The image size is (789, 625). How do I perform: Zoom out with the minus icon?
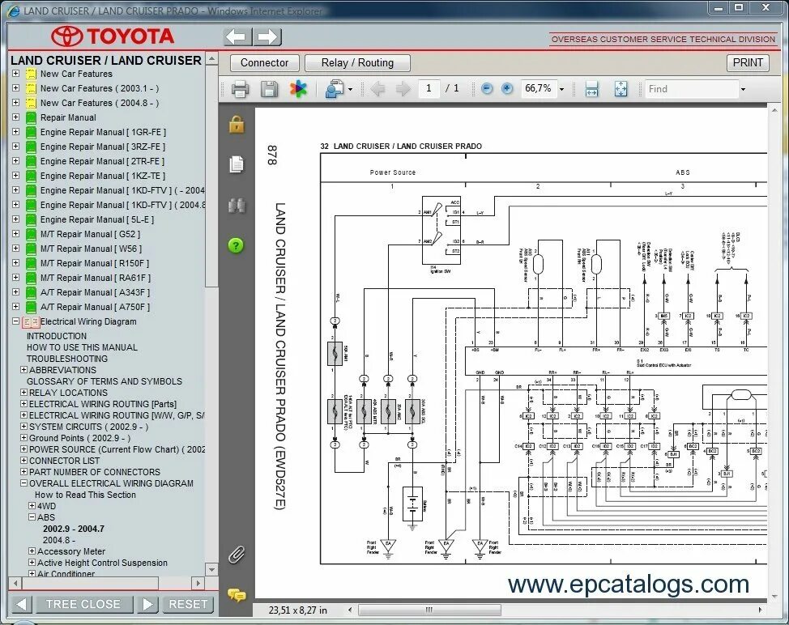pyautogui.click(x=487, y=88)
